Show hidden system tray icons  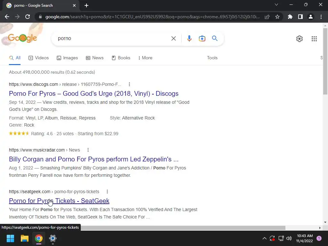coord(264,238)
